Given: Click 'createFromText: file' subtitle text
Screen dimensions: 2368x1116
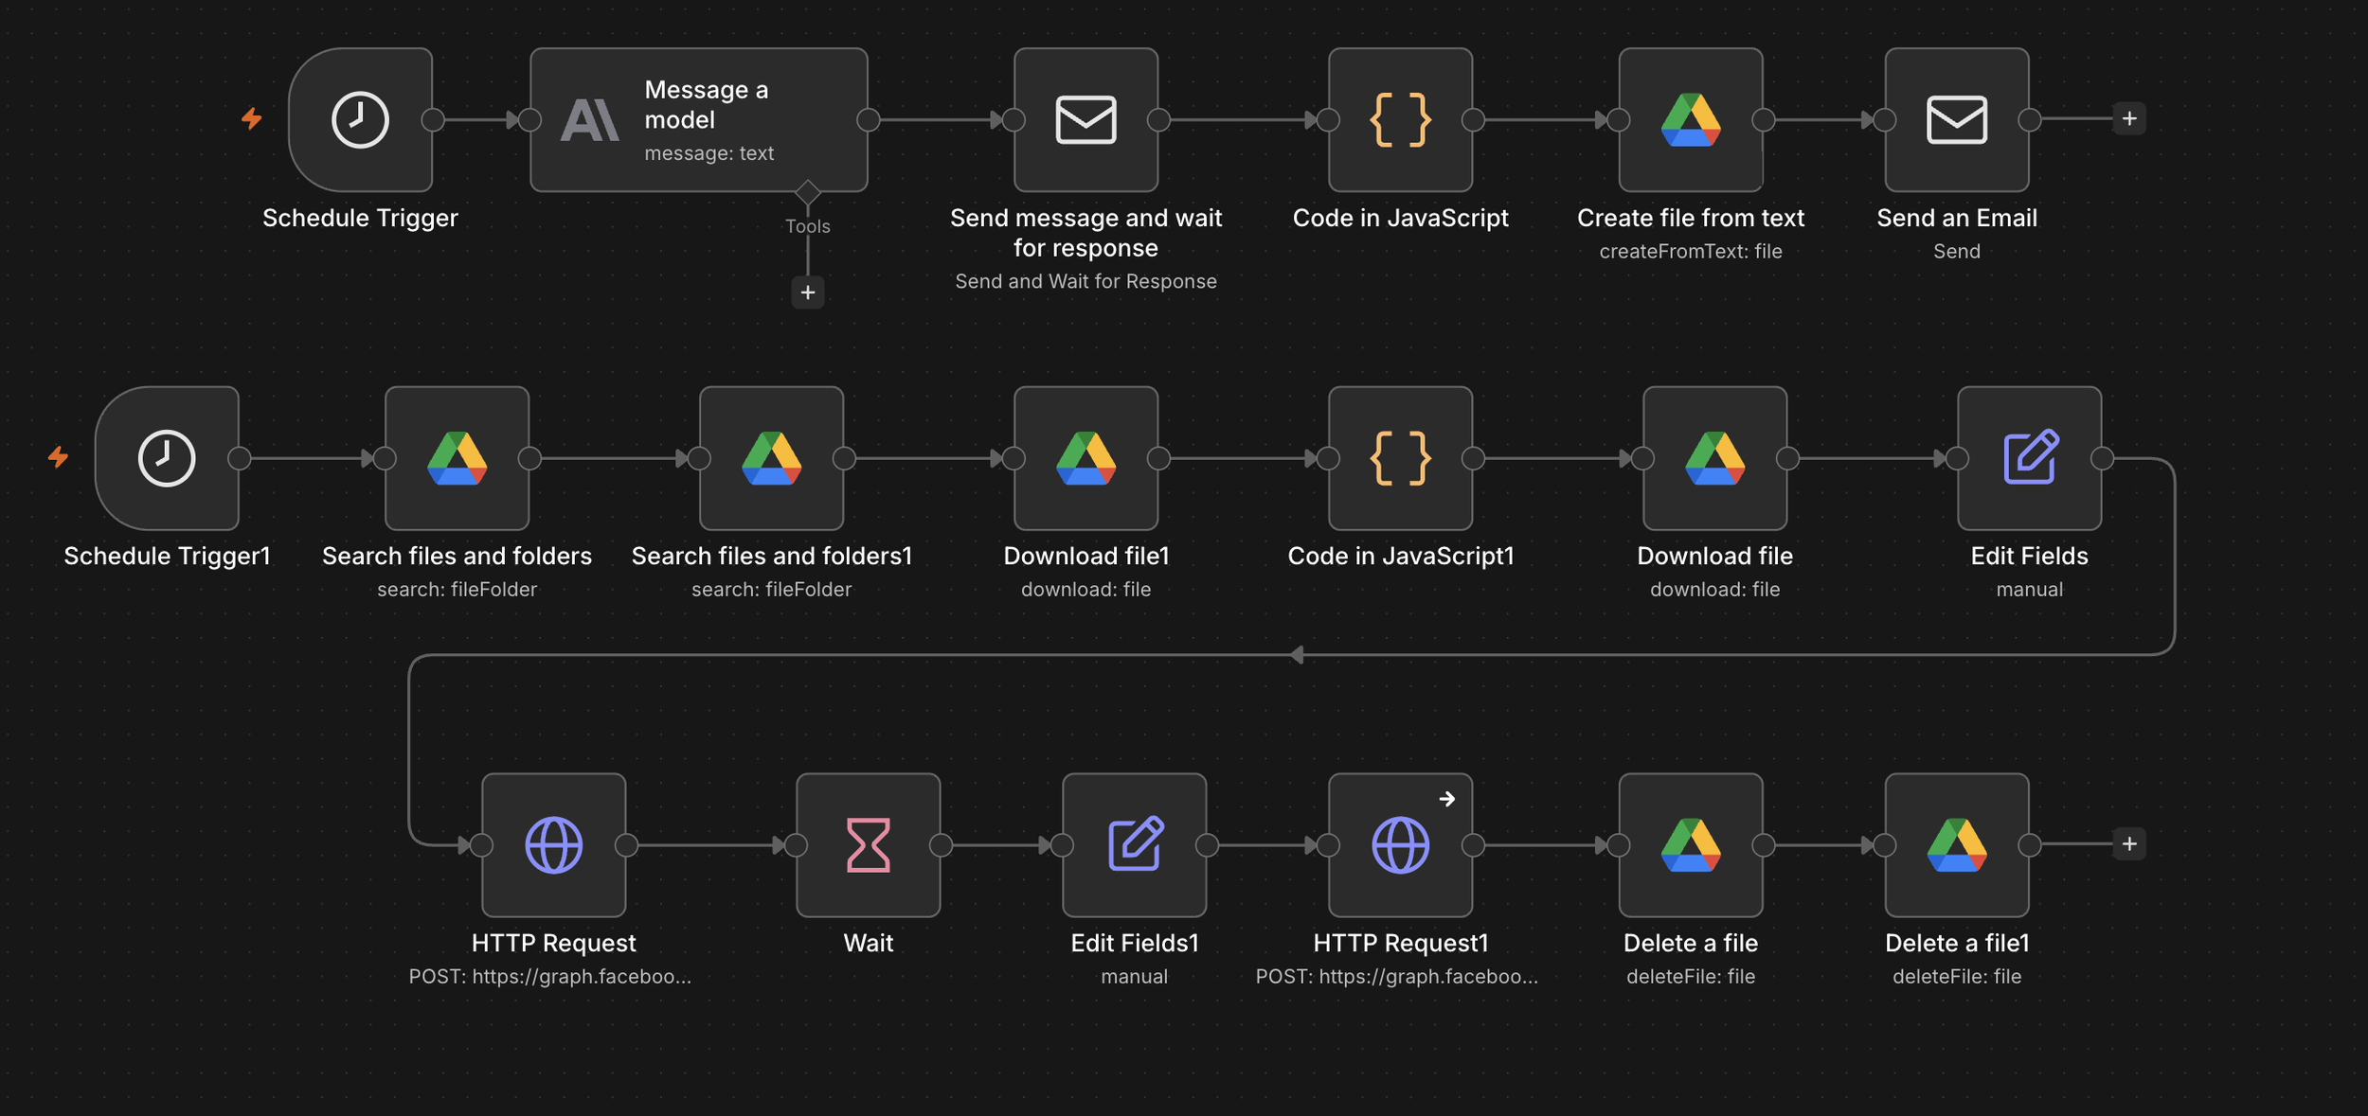Looking at the screenshot, I should tap(1691, 251).
